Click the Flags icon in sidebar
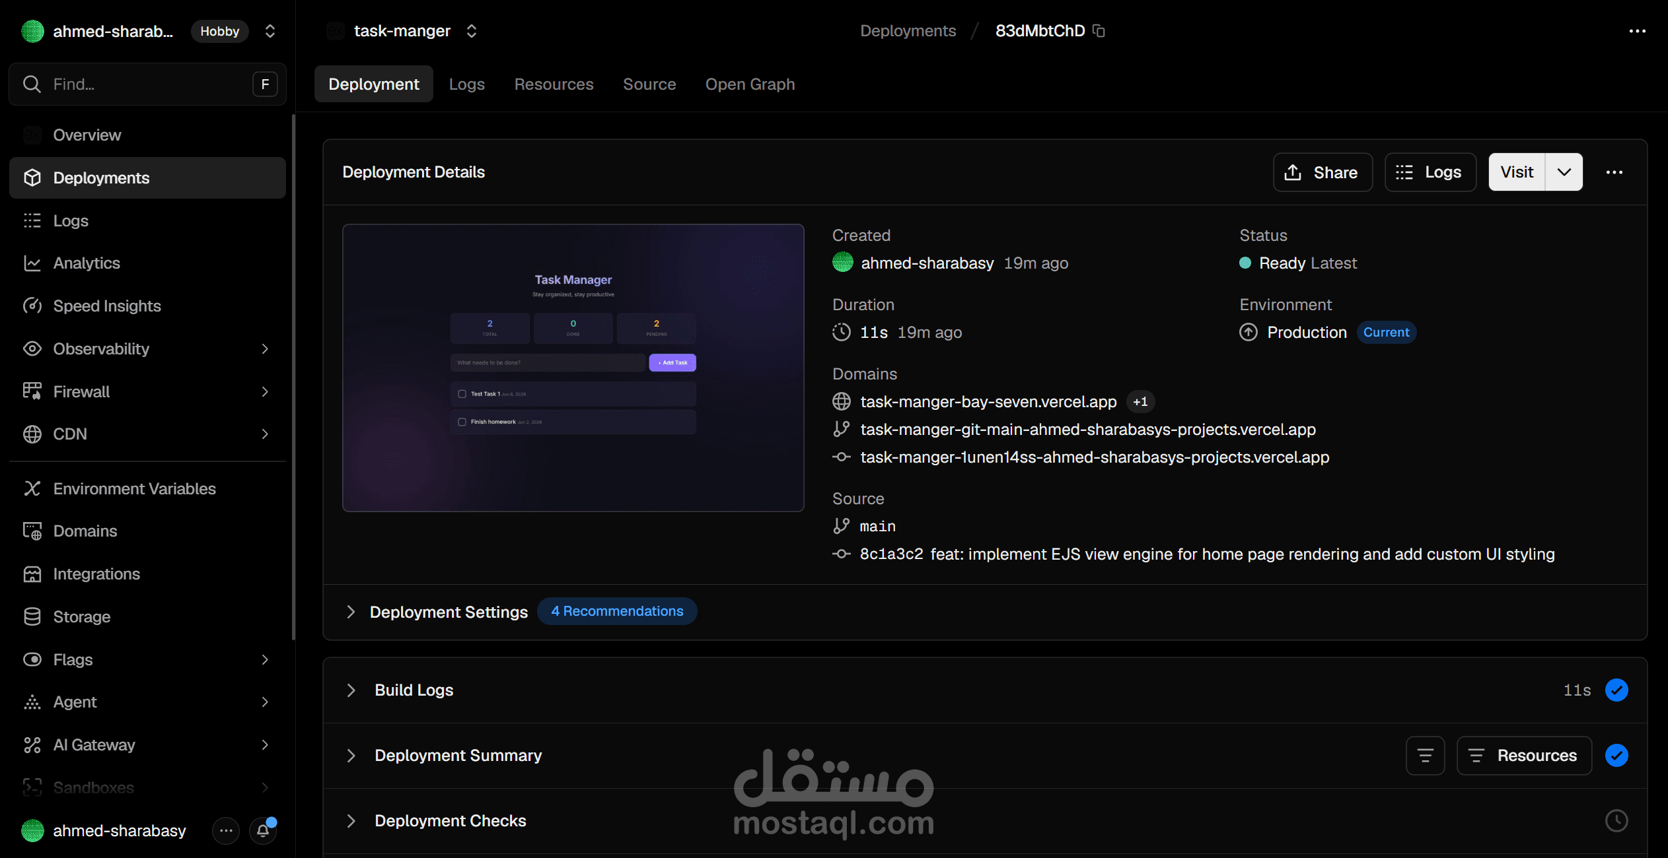Image resolution: width=1668 pixels, height=858 pixels. click(32, 659)
